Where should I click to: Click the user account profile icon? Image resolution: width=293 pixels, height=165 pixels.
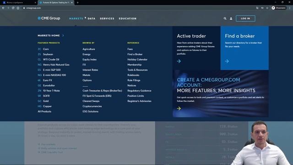pyautogui.click(x=231, y=18)
